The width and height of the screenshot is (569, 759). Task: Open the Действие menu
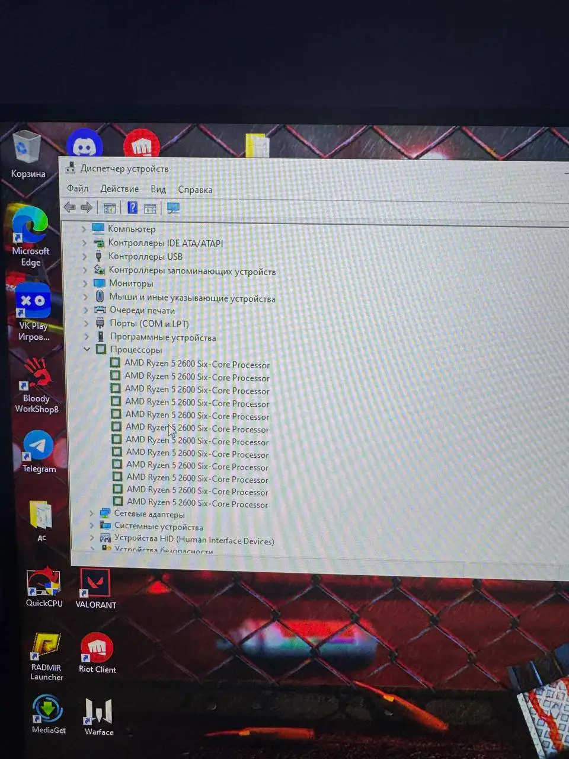pyautogui.click(x=119, y=189)
